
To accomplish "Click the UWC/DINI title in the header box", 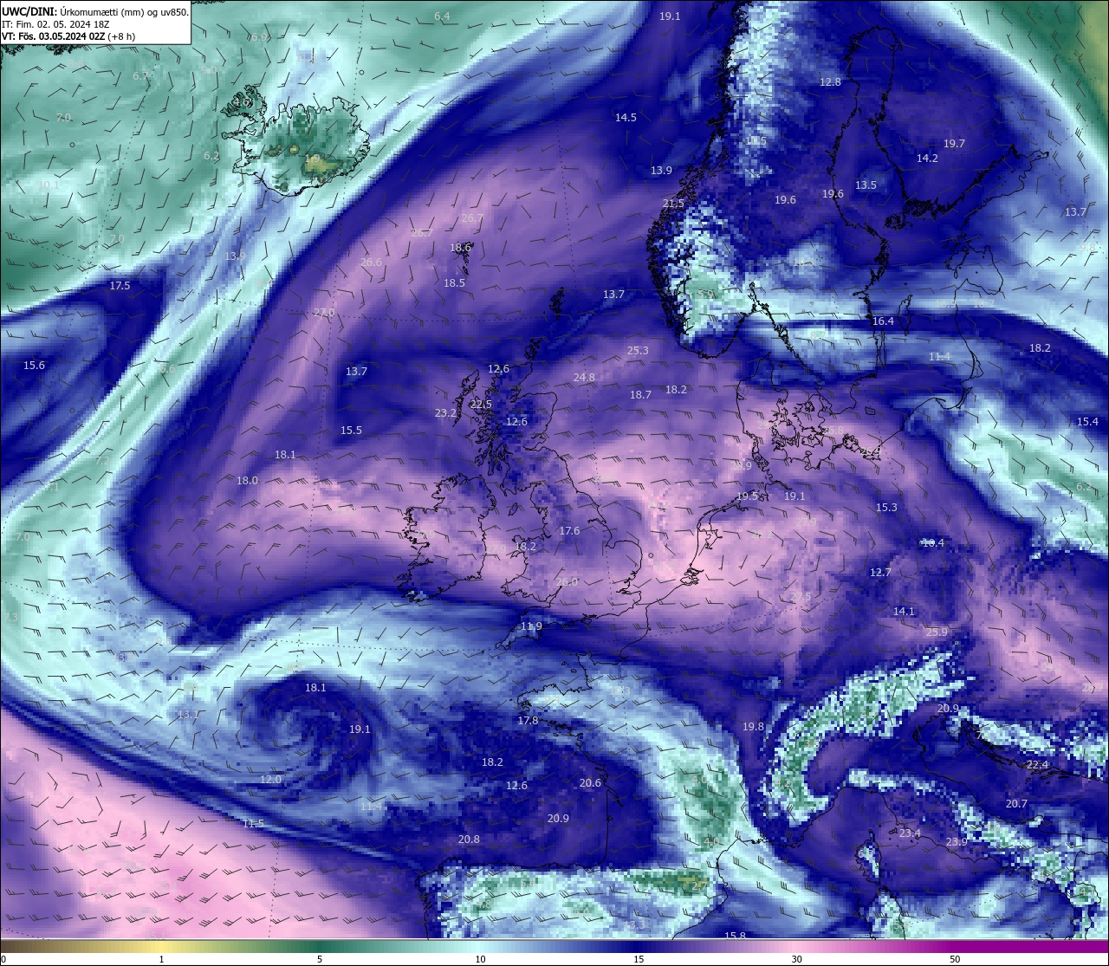I will click(29, 11).
